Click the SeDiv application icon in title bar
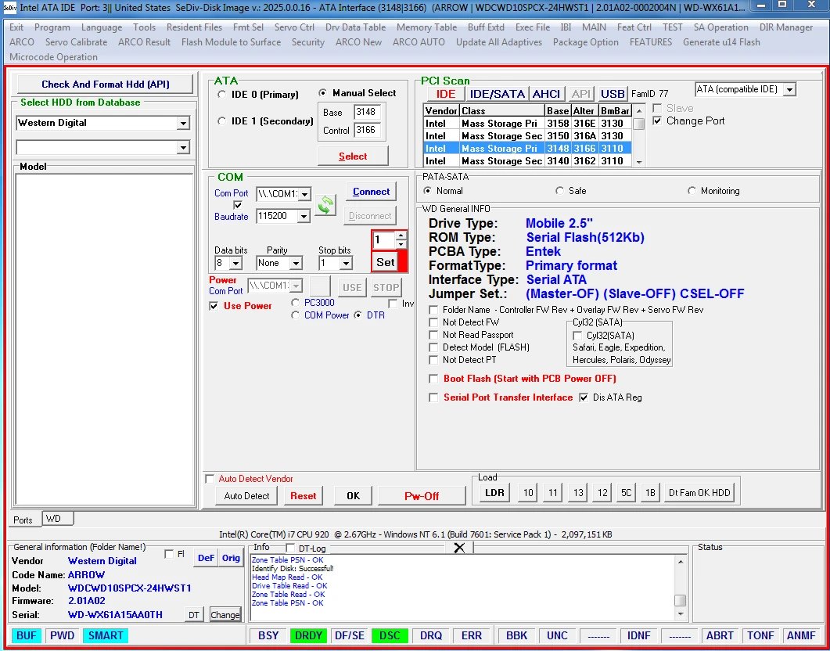 (9, 7)
